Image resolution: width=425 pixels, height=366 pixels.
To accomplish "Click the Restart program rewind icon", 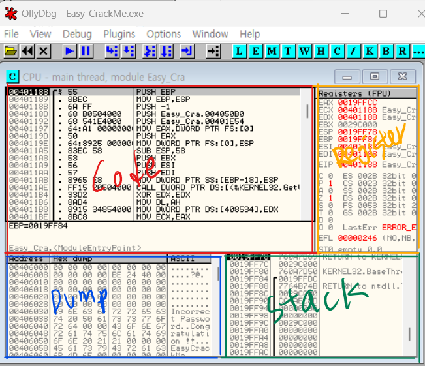I will 27,51.
